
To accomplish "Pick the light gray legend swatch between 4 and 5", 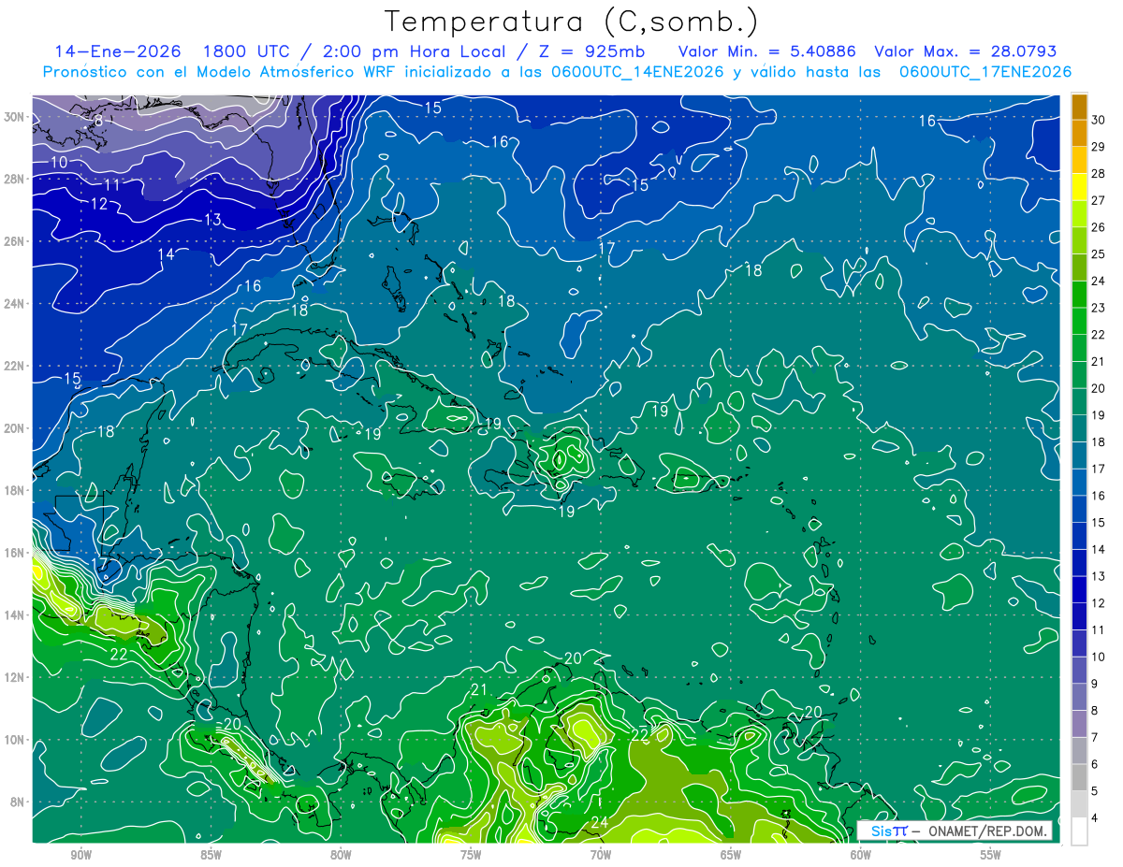I will 1079,804.
